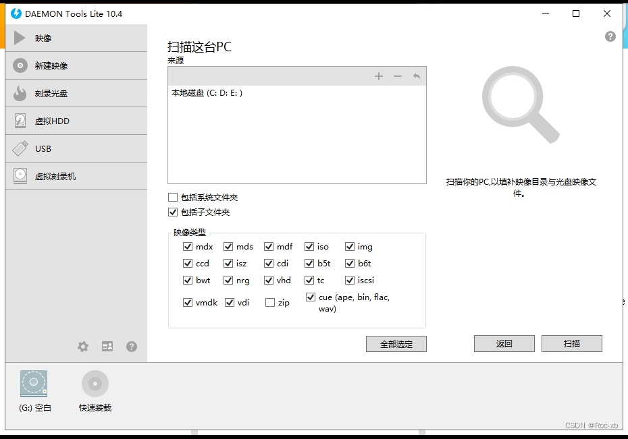Open the USB section
The image size is (628, 439).
pyautogui.click(x=76, y=148)
